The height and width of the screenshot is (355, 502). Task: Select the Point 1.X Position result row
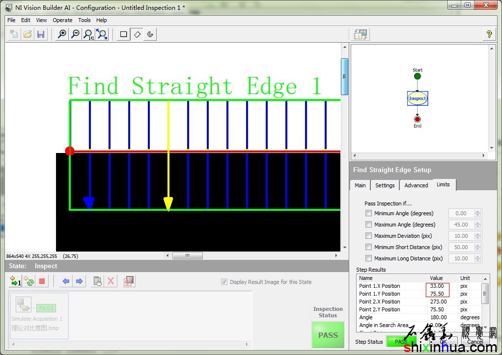(x=419, y=286)
